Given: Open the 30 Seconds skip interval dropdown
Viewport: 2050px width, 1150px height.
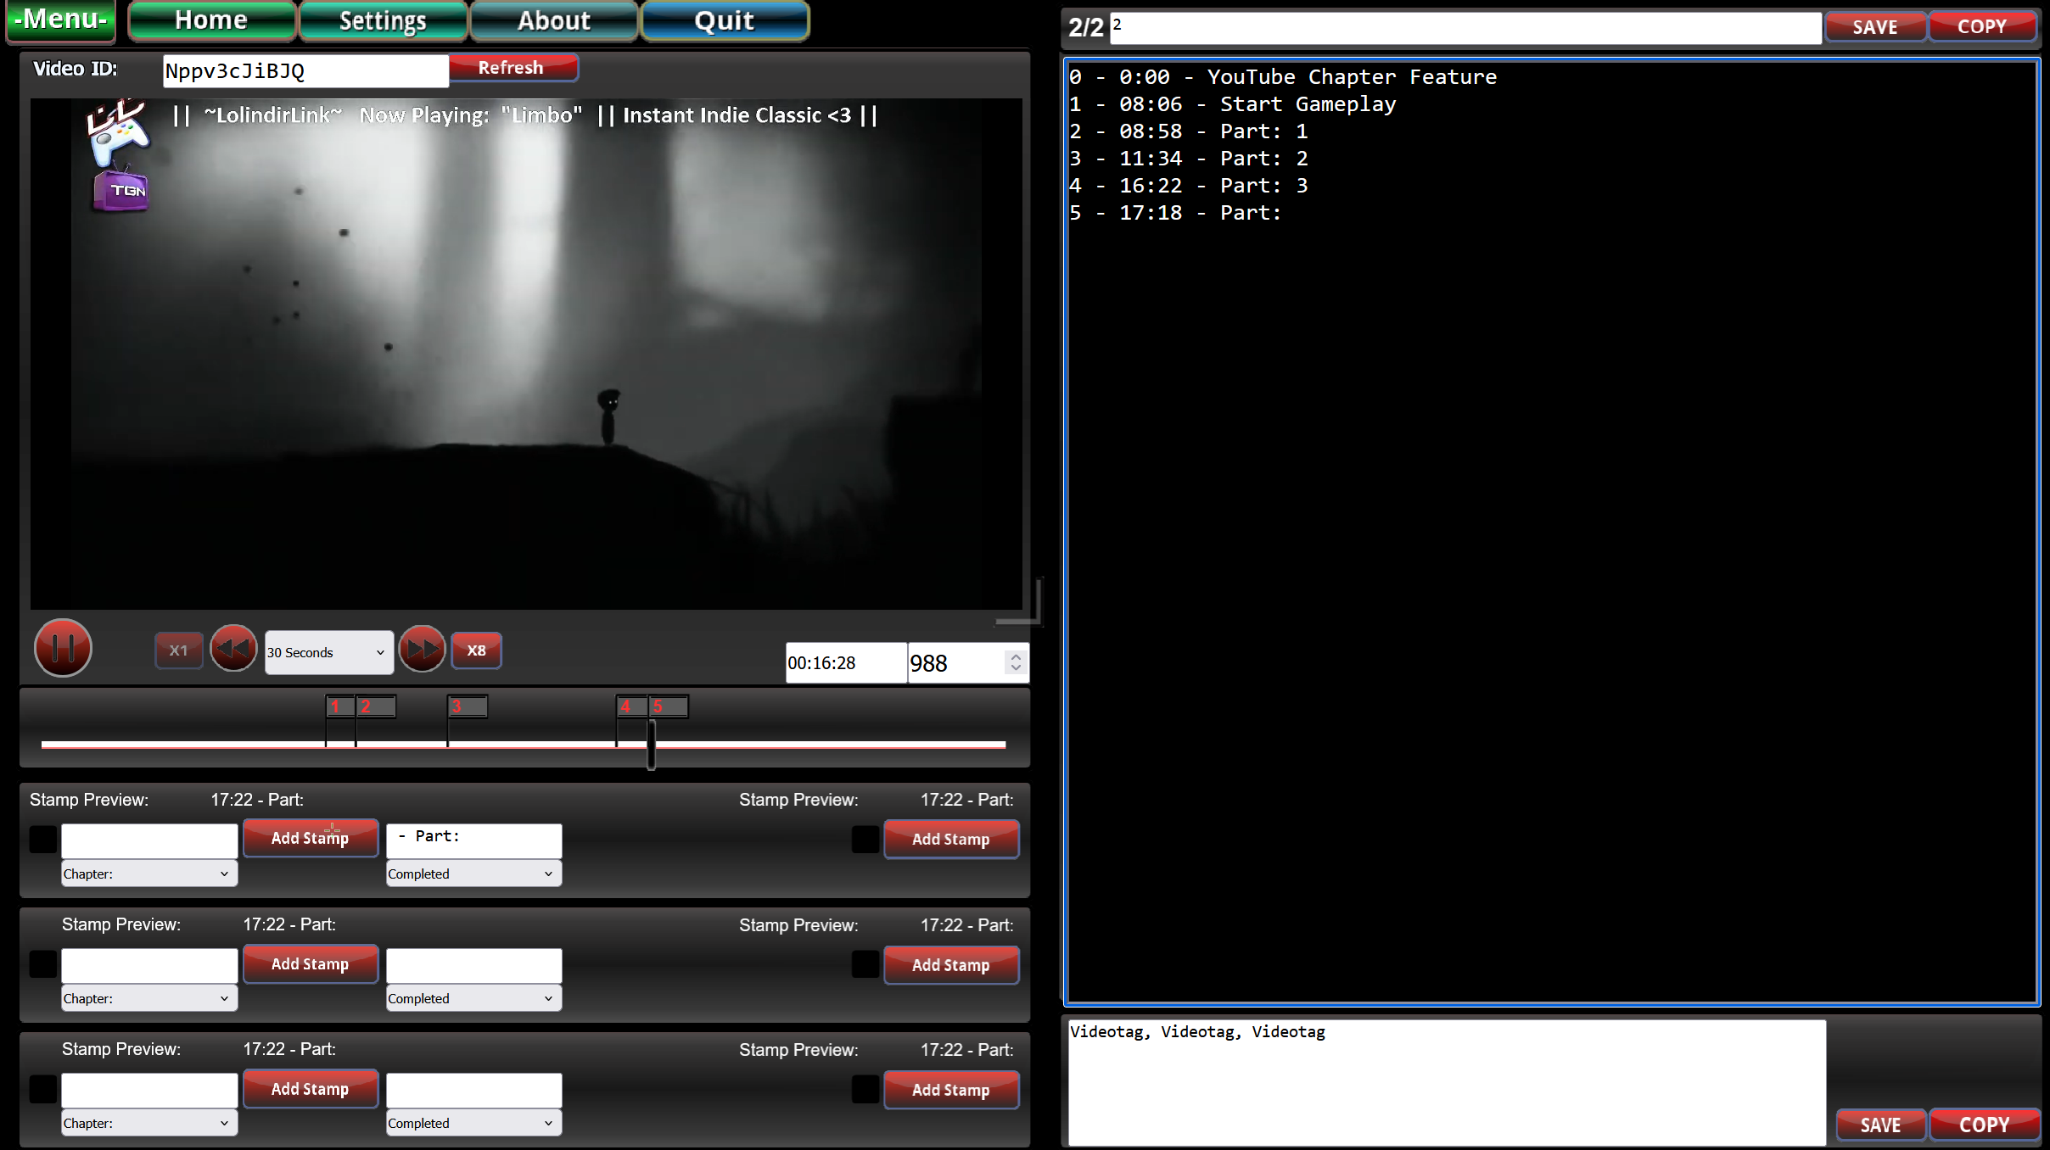Looking at the screenshot, I should click(x=328, y=652).
